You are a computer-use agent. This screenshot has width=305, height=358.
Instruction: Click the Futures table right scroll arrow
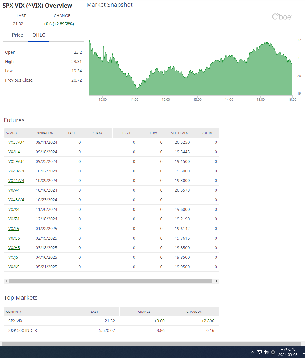coord(216,281)
